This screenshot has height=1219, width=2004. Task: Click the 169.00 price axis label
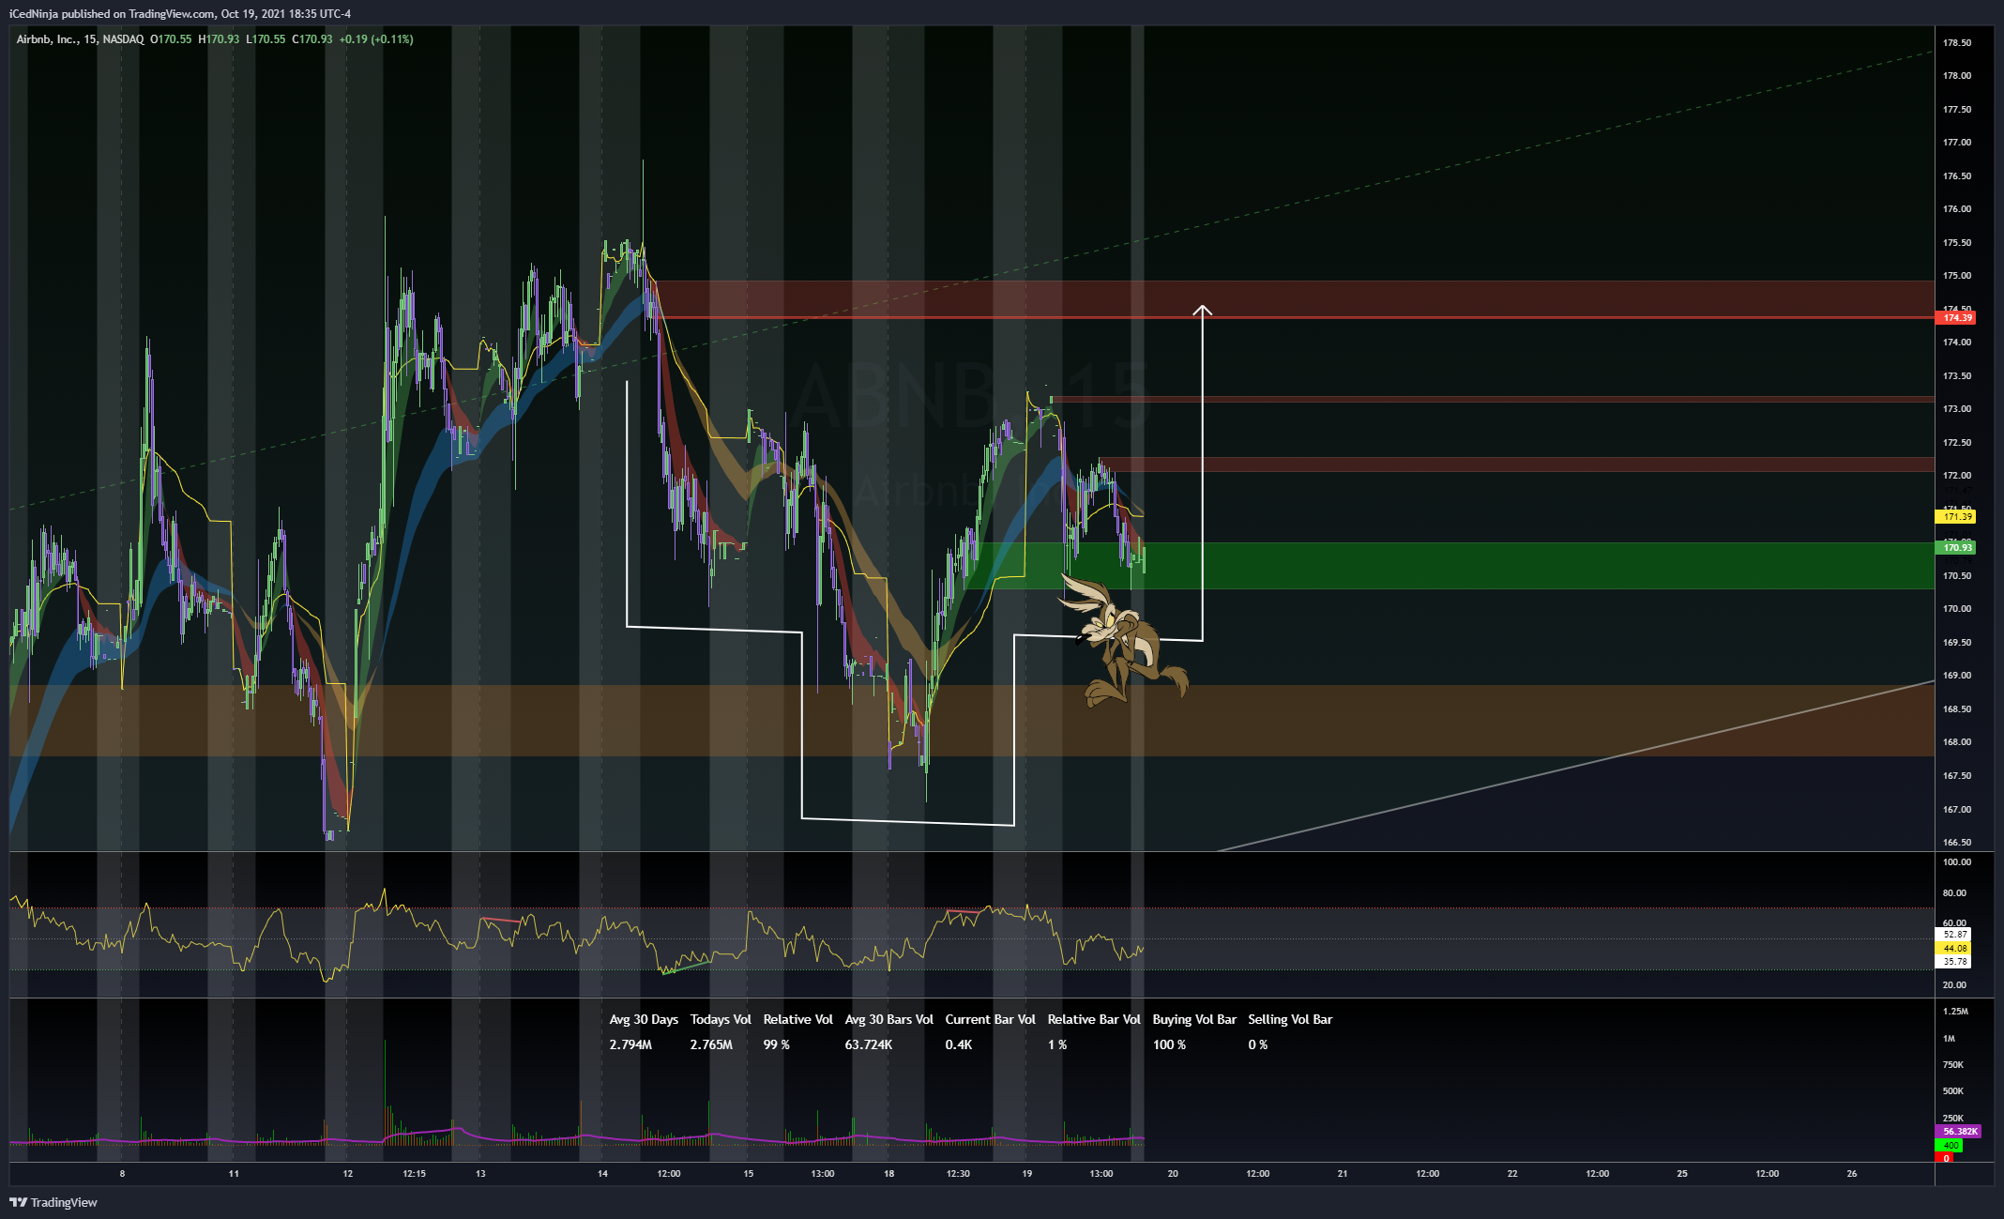[x=1956, y=676]
